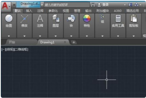Expand the 块 panel bottom arrow
This screenshot has height=98, width=146.
click(x=71, y=36)
